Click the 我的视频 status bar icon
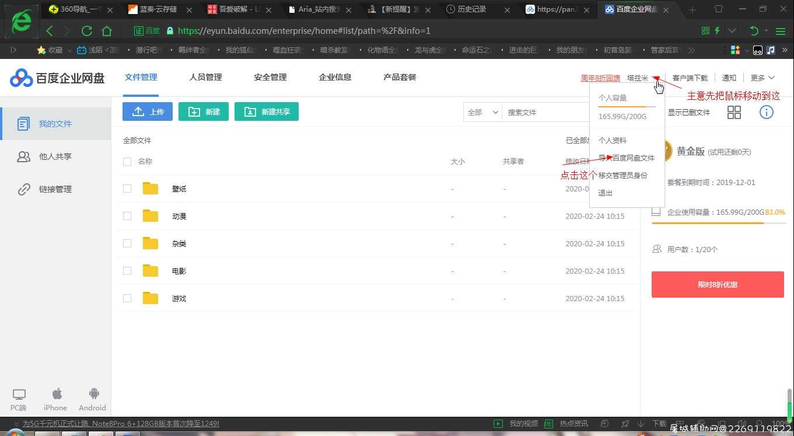 click(498, 424)
